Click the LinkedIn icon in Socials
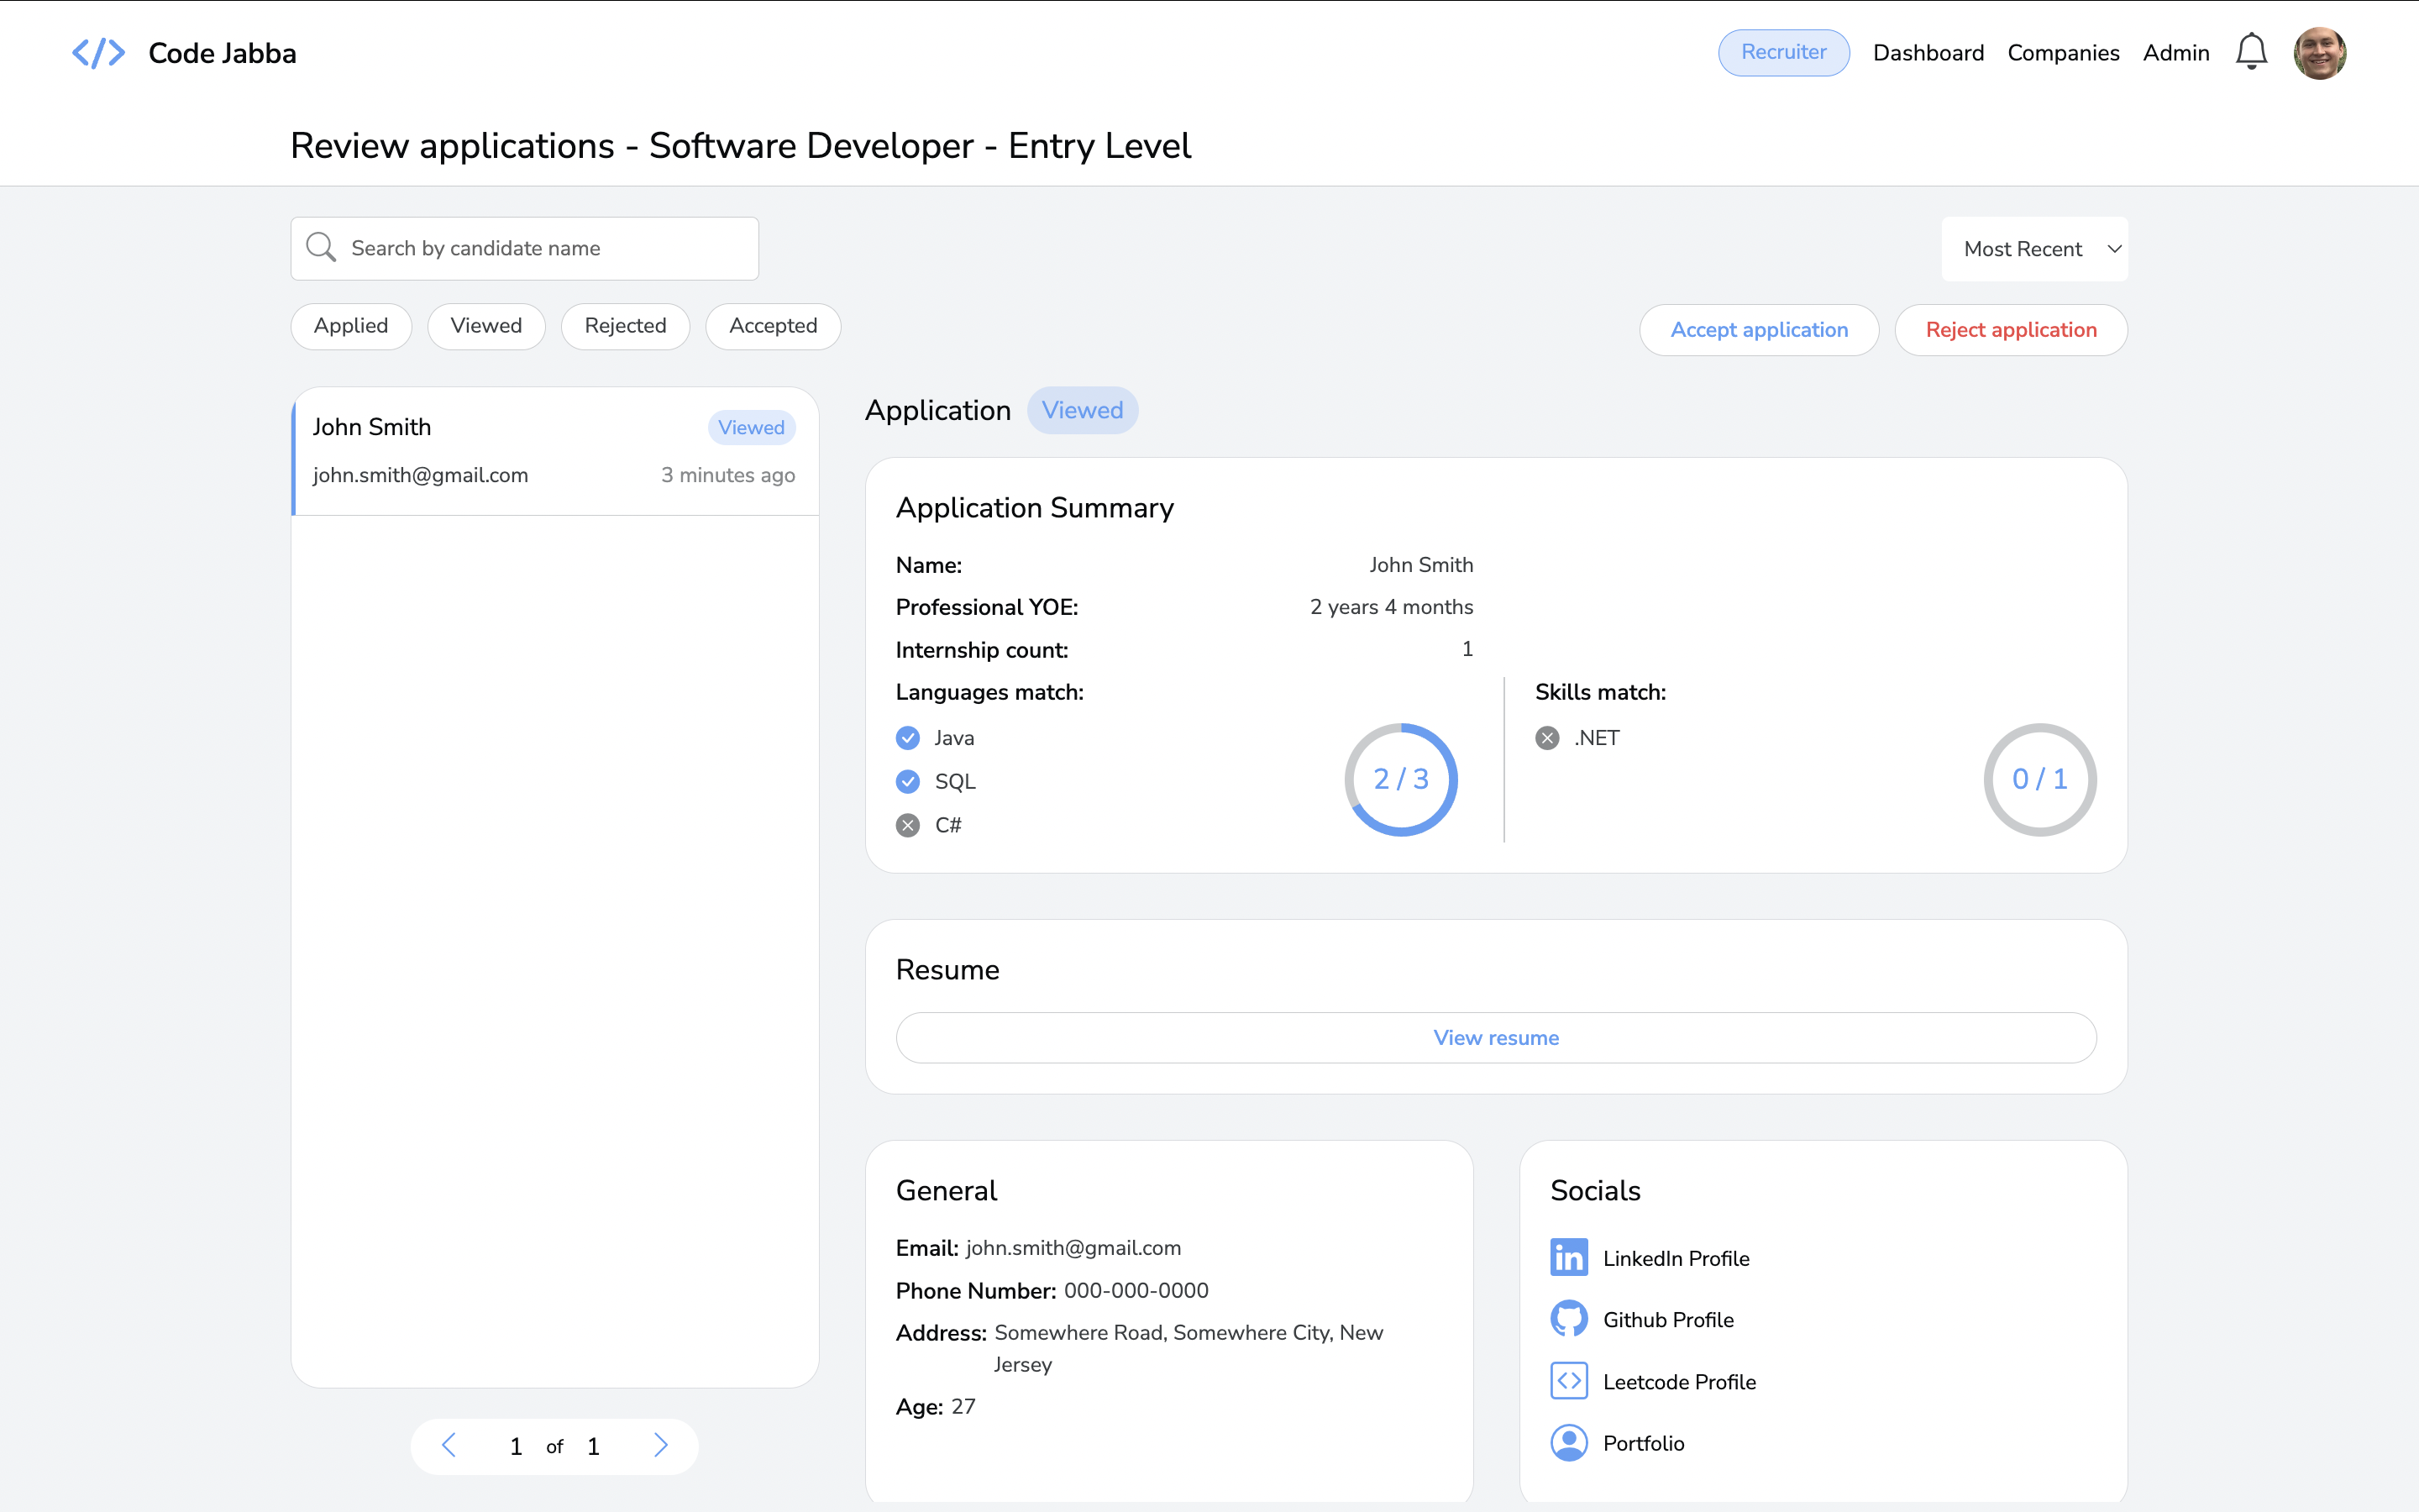The width and height of the screenshot is (2419, 1512). click(x=1568, y=1257)
